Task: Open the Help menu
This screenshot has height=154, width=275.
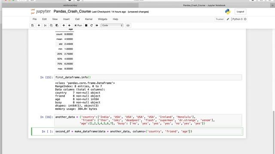Action: (x=116, y=19)
